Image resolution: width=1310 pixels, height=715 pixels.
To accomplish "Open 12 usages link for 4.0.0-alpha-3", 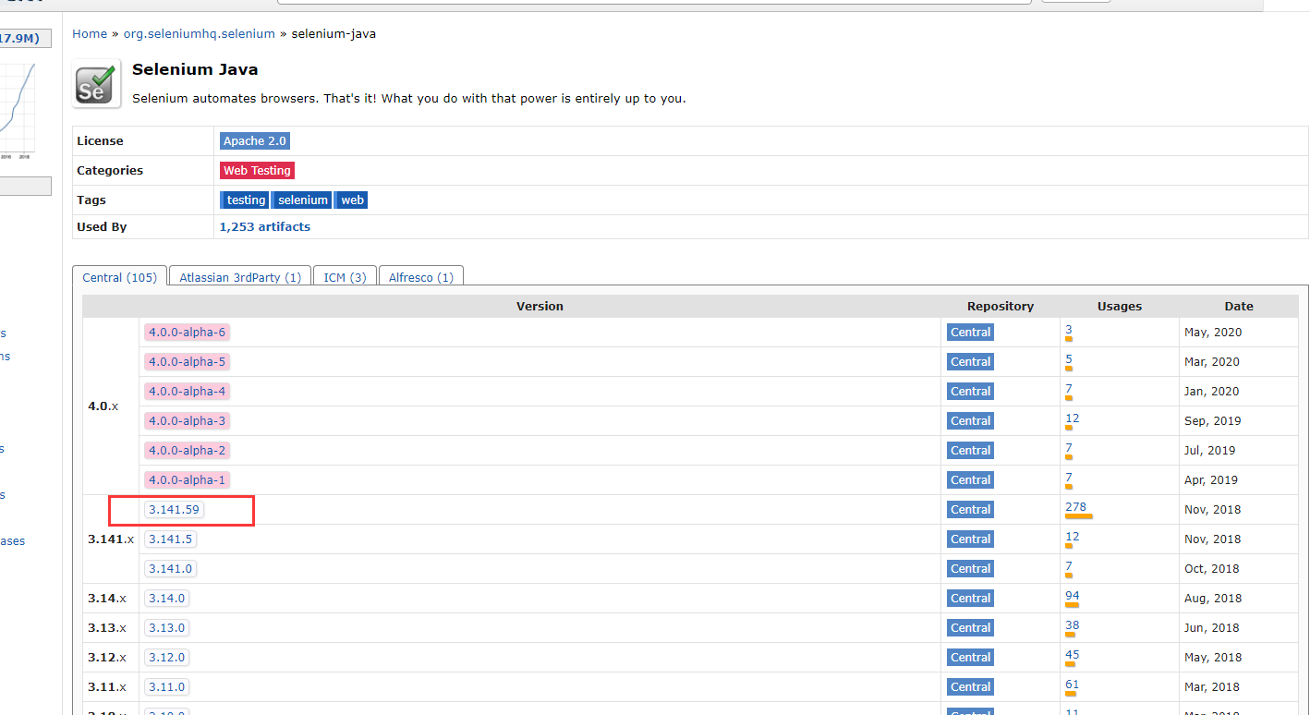I will 1072,418.
